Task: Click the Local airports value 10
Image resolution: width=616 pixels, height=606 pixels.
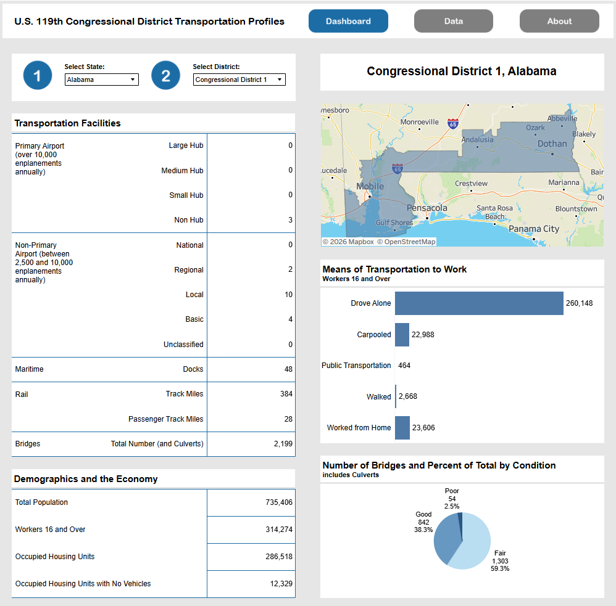Action: point(288,294)
